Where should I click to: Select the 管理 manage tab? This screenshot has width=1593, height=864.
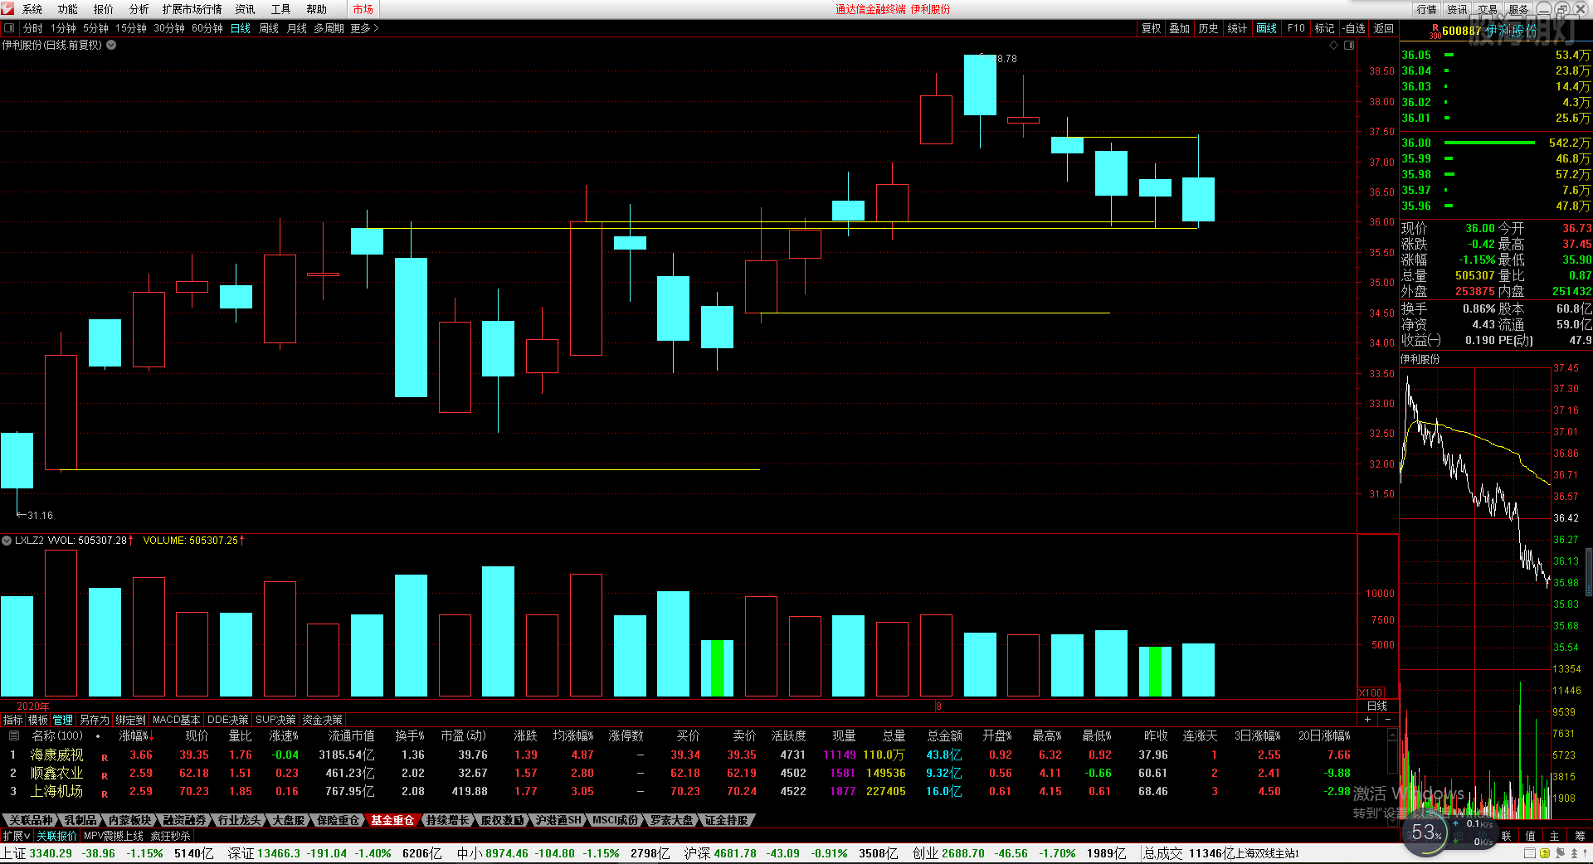coord(63,720)
